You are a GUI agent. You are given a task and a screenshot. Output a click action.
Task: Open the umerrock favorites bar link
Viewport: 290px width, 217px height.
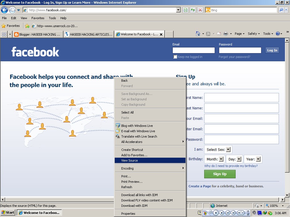click(x=55, y=26)
